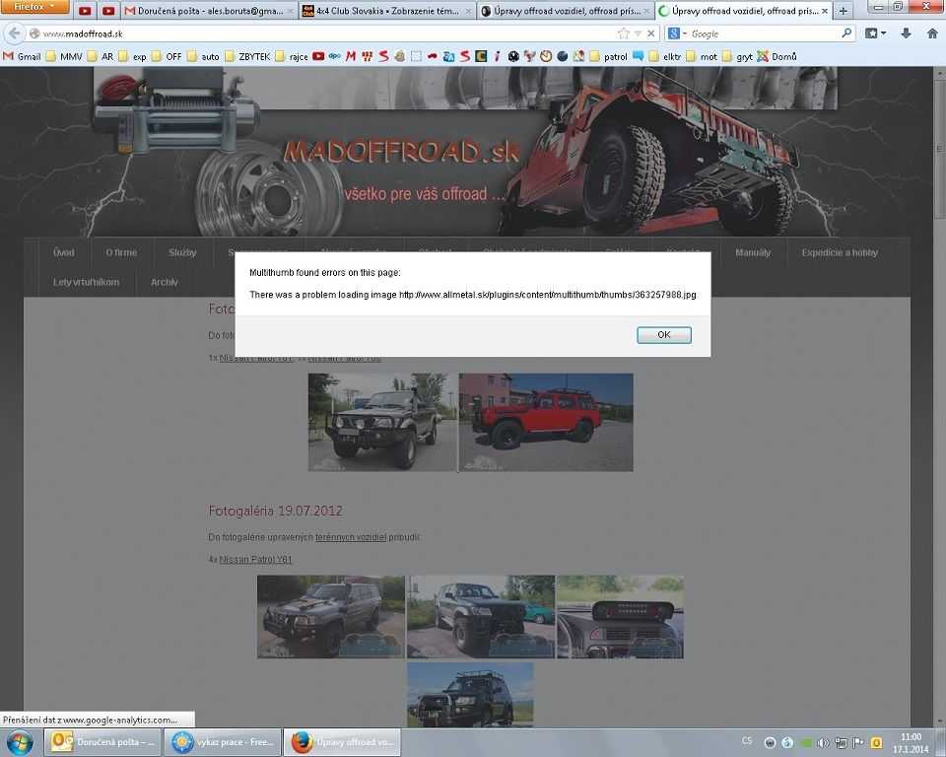Click the red italic i bookmark icon
The height and width of the screenshot is (757, 946).
click(497, 57)
